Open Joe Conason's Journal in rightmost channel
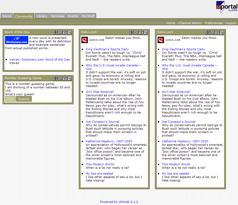Viewport: 238px width, 205px height. [179, 122]
